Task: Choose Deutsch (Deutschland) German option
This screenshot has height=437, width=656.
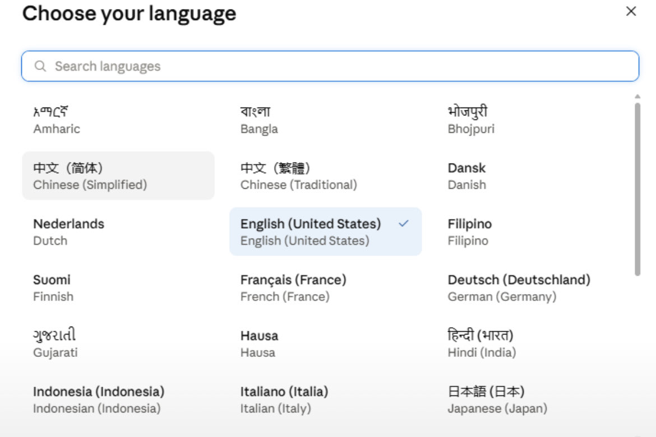Action: (533, 288)
